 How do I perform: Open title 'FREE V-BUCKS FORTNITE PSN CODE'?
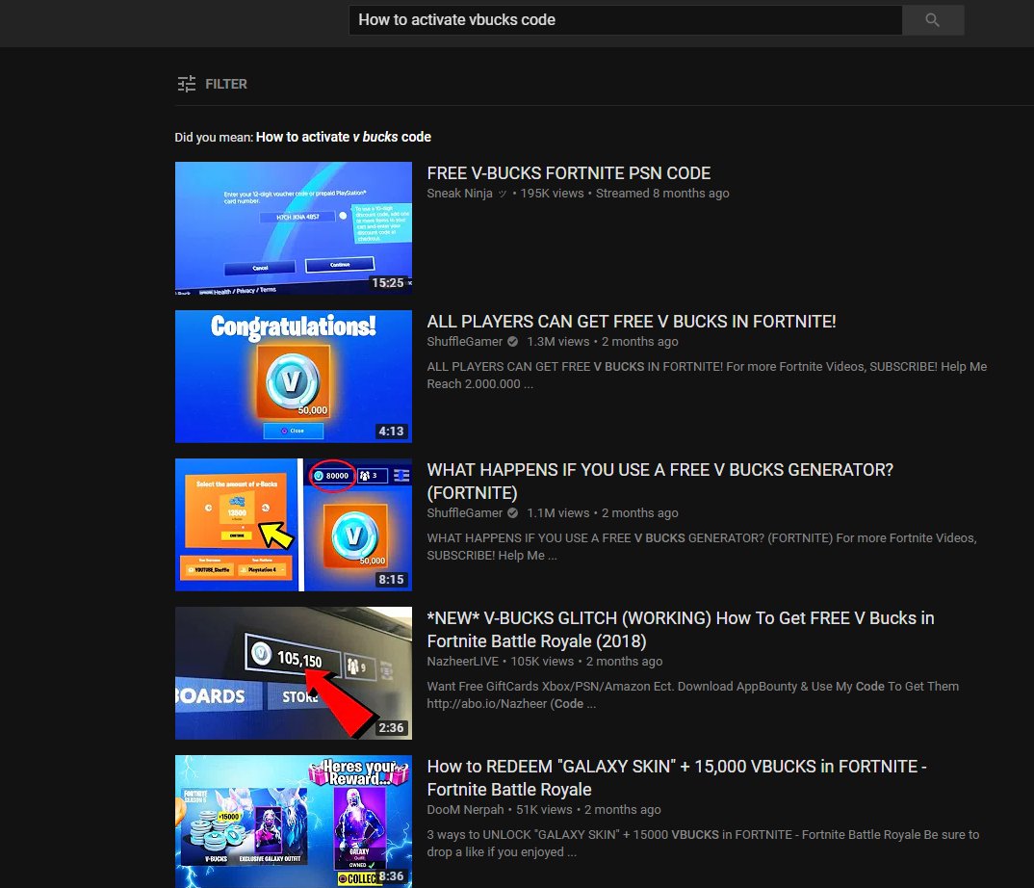pos(568,172)
